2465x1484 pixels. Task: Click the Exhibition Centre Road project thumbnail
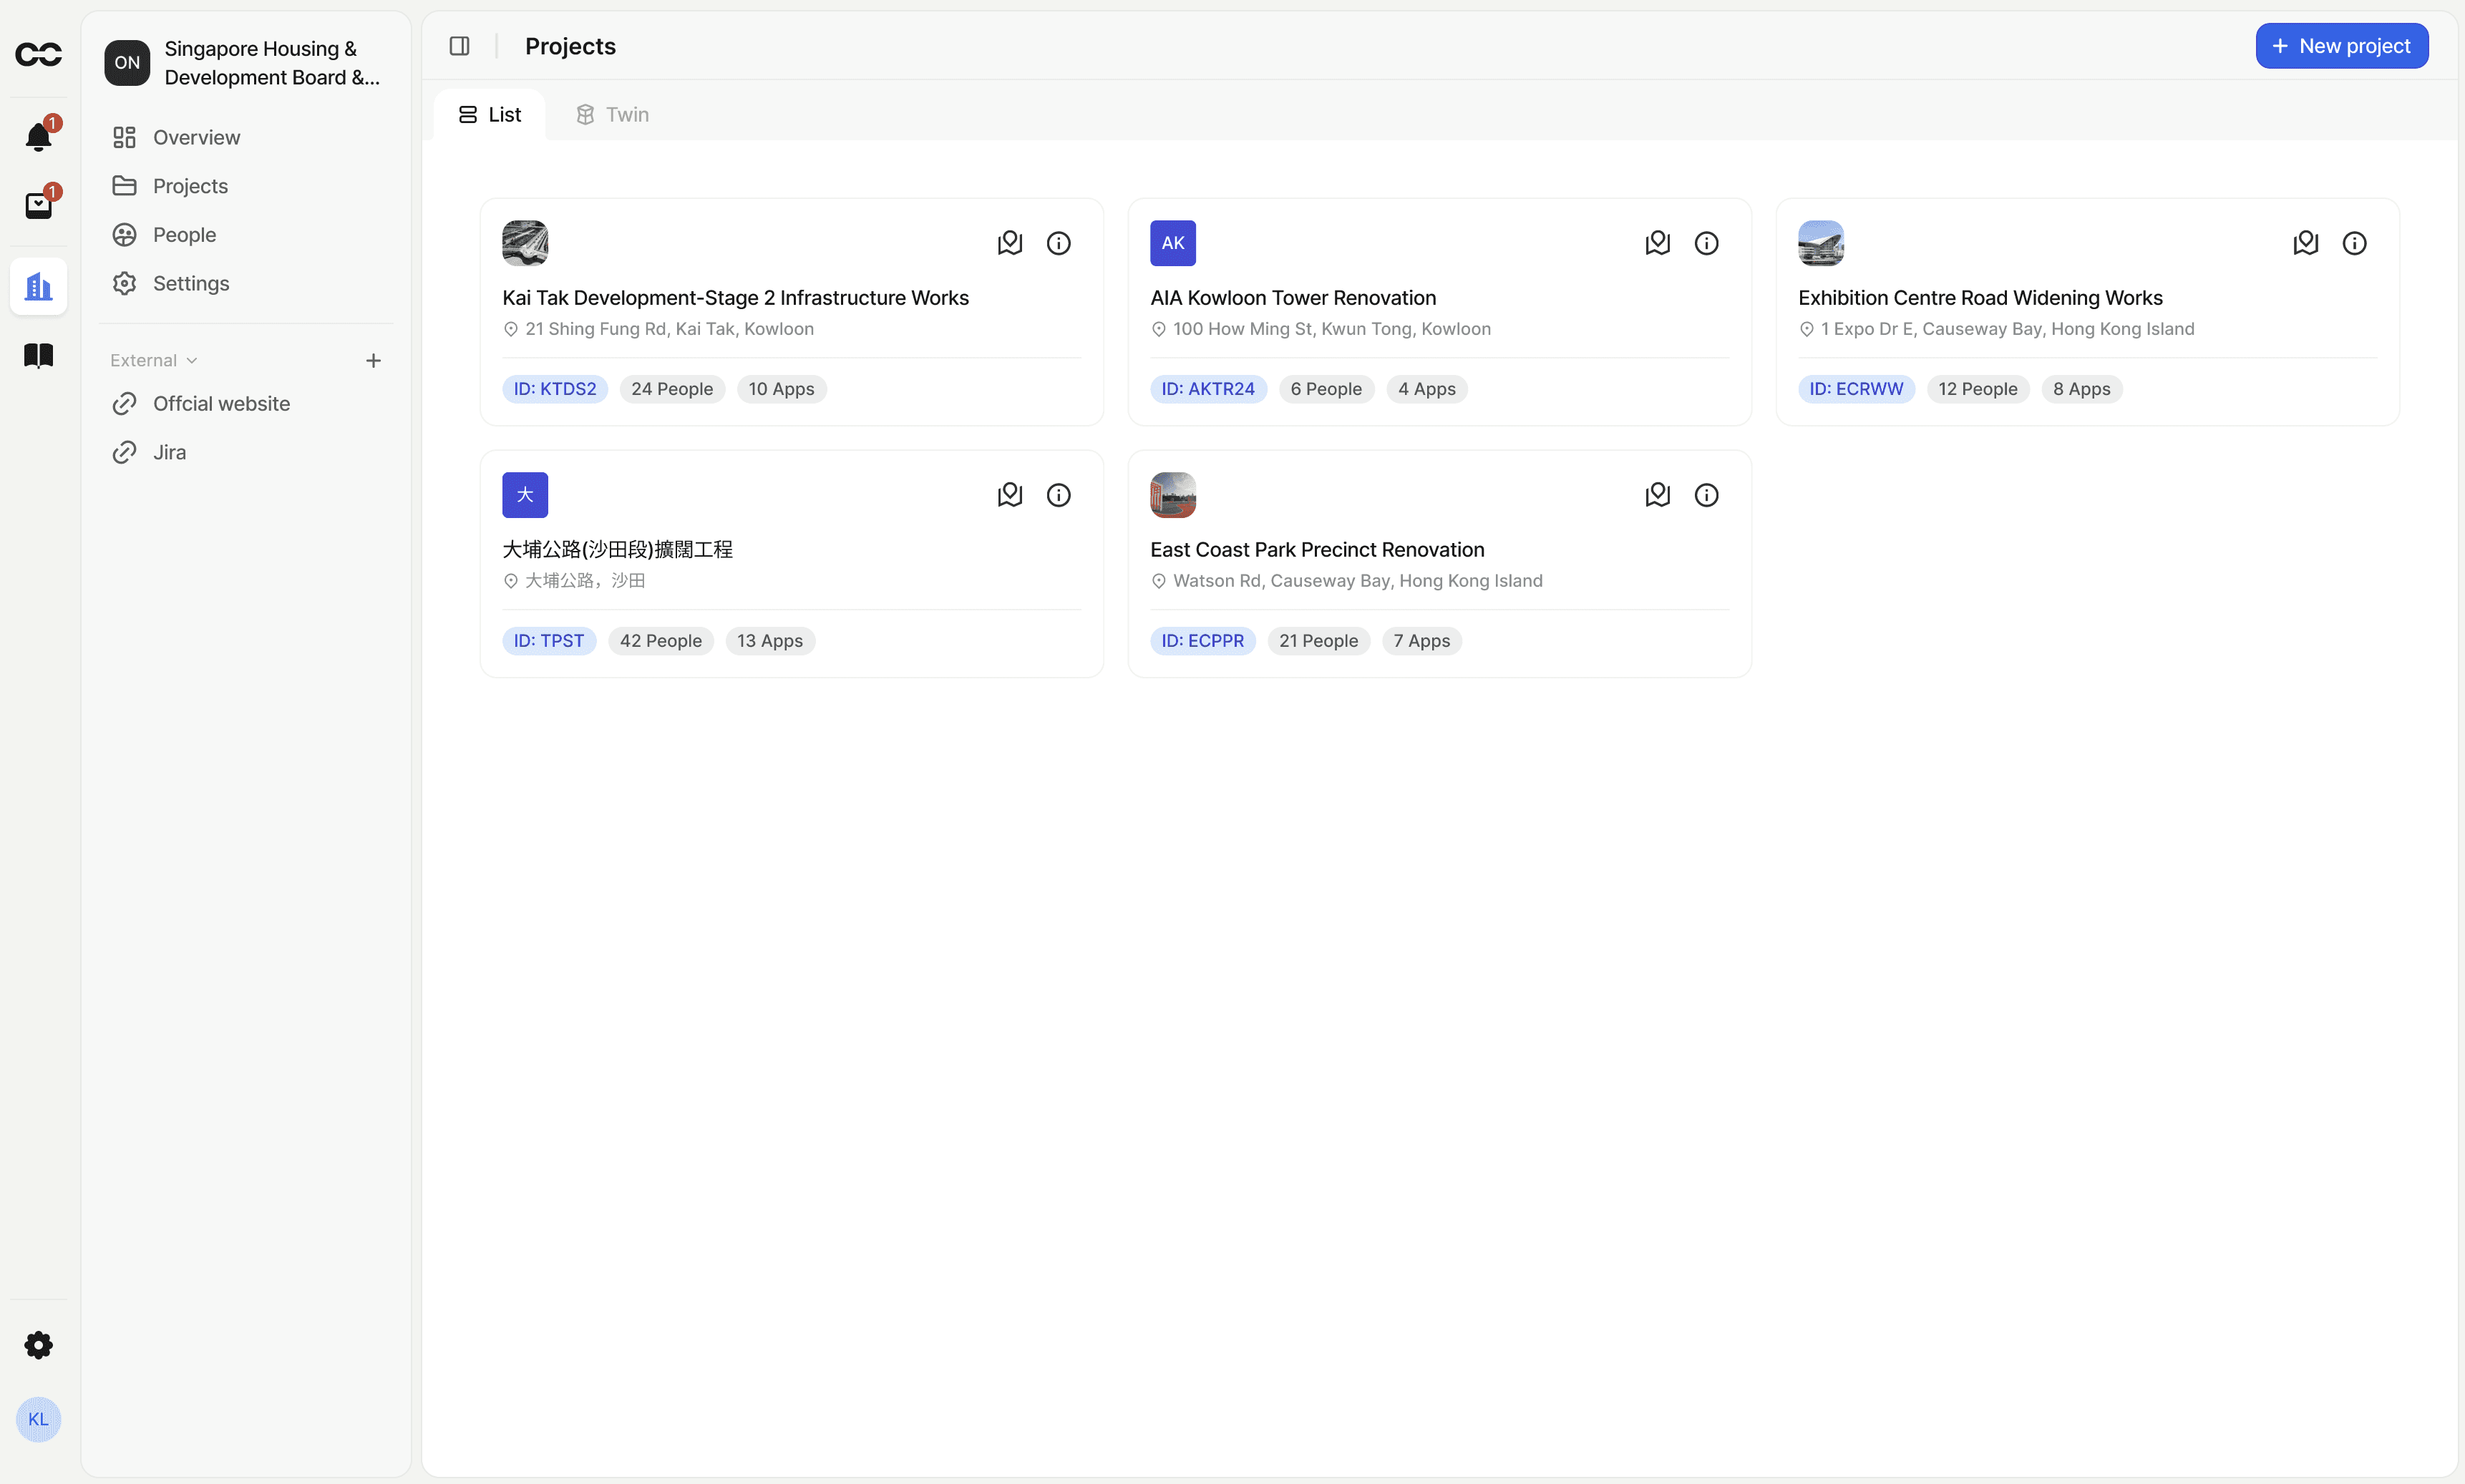click(x=1820, y=243)
